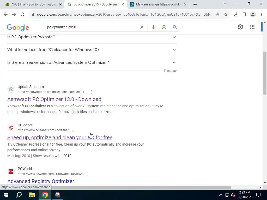Click the PCWorld site favicon
The width and height of the screenshot is (267, 200).
(11, 171)
